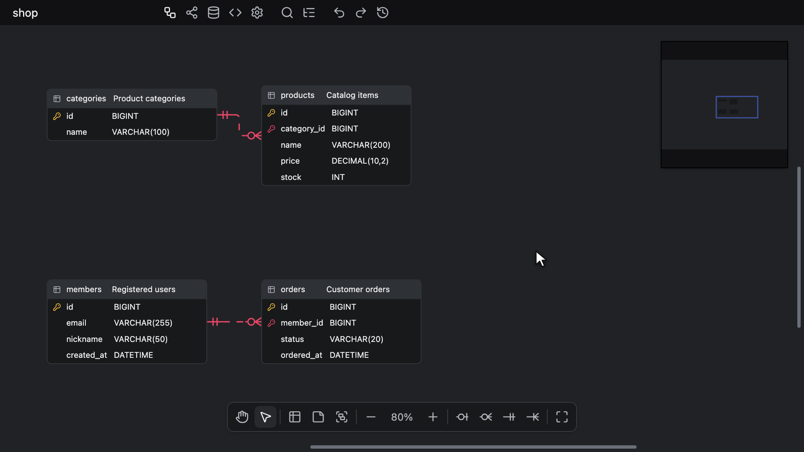
Task: Open the tree list view icon
Action: 309,13
